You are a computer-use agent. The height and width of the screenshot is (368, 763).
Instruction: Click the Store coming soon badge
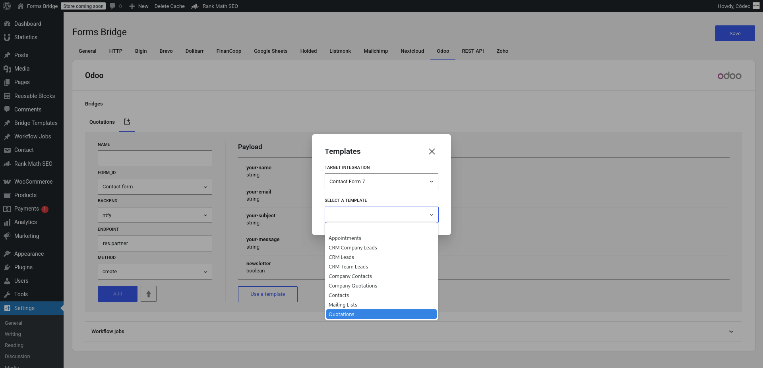(x=83, y=6)
